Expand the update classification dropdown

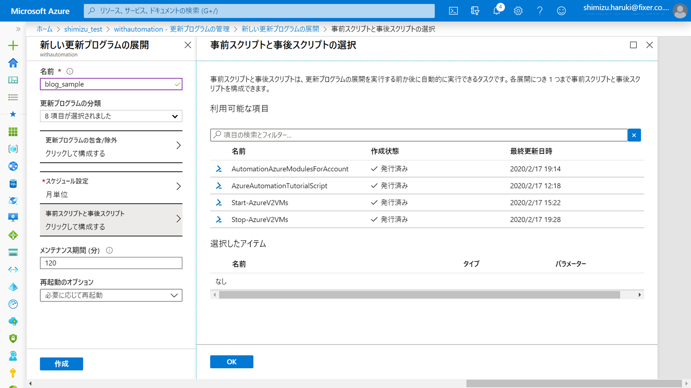111,116
